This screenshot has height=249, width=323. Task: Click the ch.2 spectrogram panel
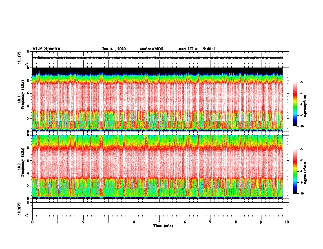157,167
